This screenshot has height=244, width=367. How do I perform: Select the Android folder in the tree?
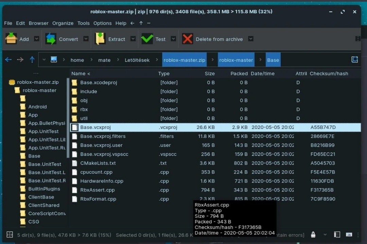tap(37, 107)
